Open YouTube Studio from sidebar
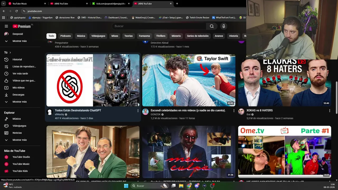The height and width of the screenshot is (190, 338). [21, 157]
